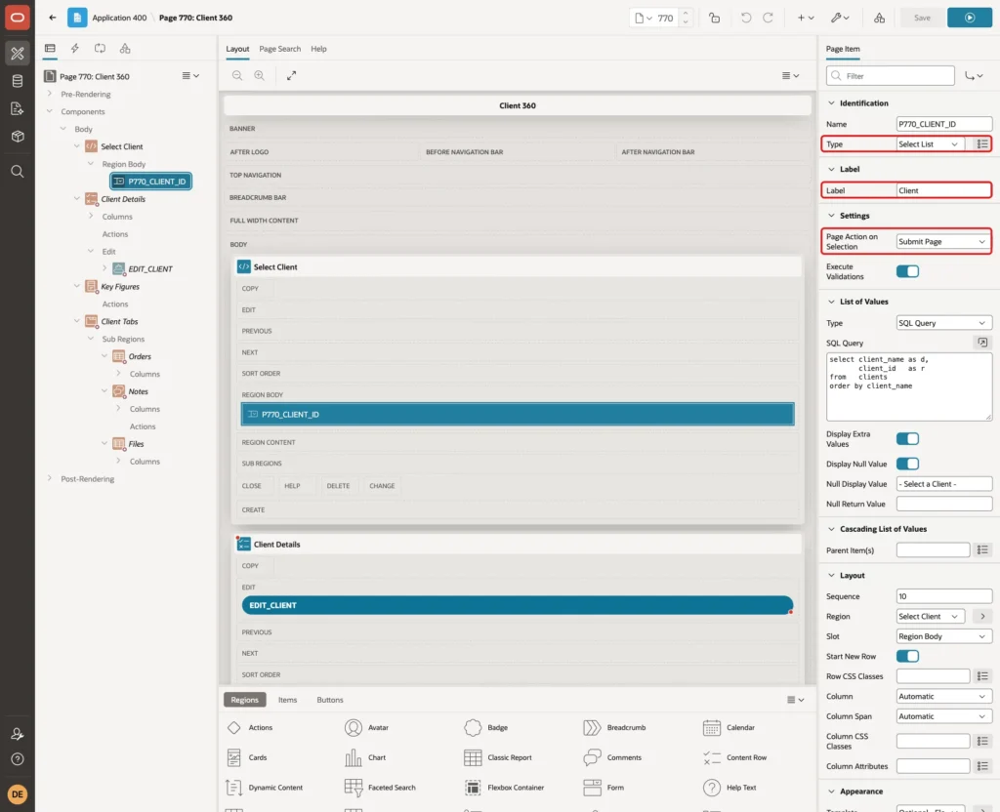This screenshot has height=812, width=1000.
Task: Click the search magnifier in left sidebar
Action: (x=18, y=172)
